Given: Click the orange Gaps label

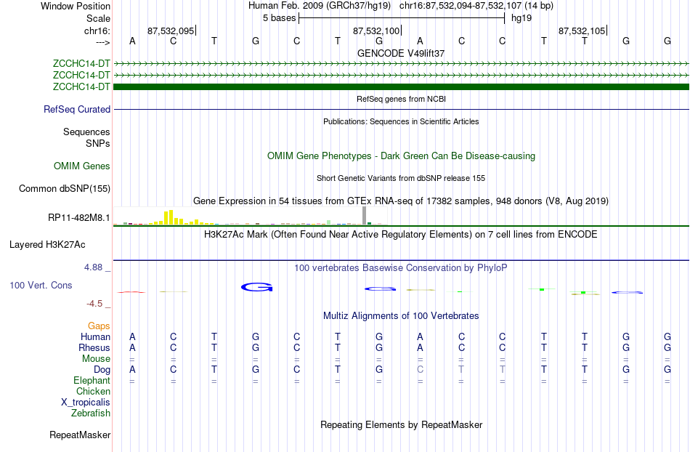Looking at the screenshot, I should [99, 326].
